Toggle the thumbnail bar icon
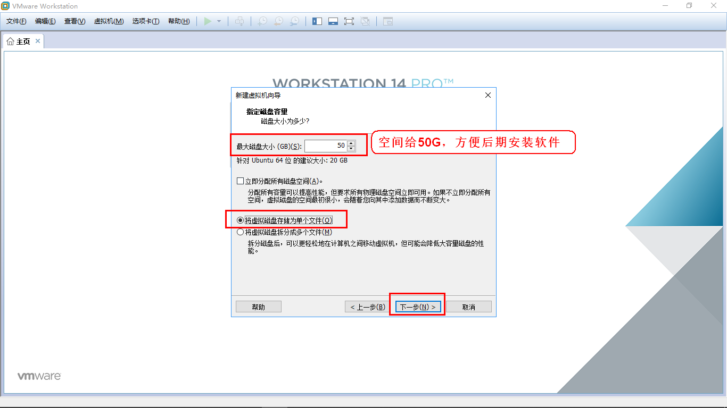 tap(333, 21)
